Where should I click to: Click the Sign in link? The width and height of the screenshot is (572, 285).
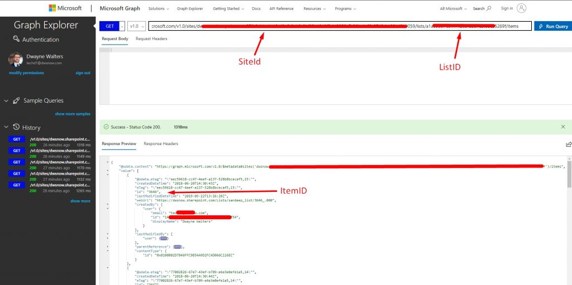pos(507,8)
